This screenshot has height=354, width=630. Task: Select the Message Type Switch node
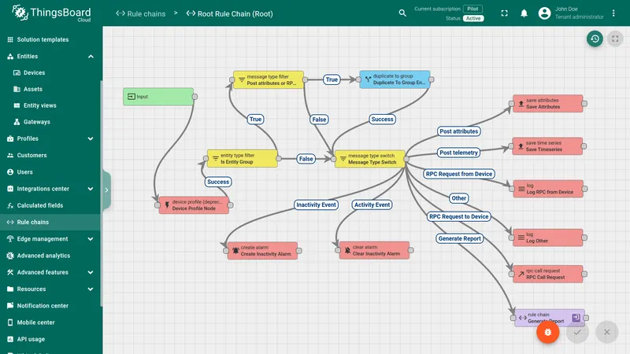click(x=369, y=159)
